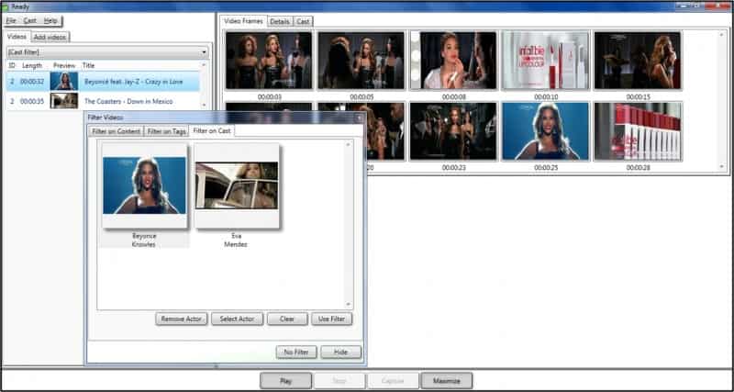Select the frame at 00:00:10
This screenshot has height=392, width=734.
[x=545, y=61]
